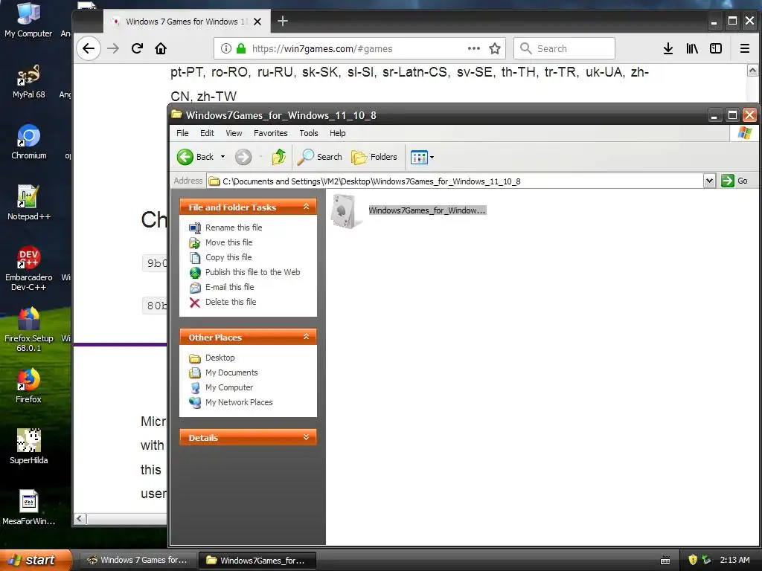
Task: Click the Up folder icon in Explorer toolbar
Action: pyautogui.click(x=279, y=157)
